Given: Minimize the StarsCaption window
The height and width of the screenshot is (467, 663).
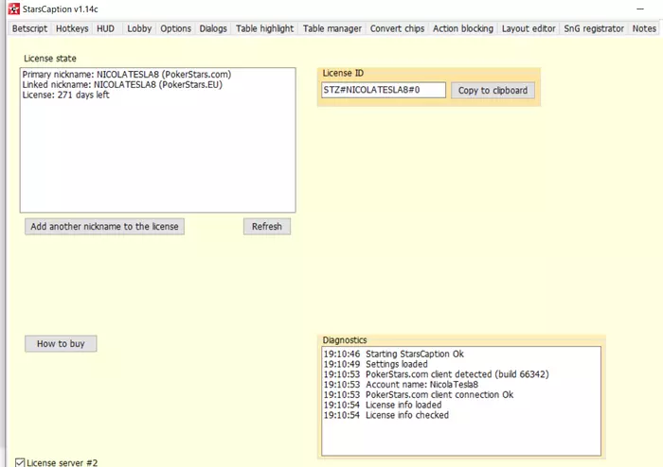Looking at the screenshot, I should pos(640,9).
